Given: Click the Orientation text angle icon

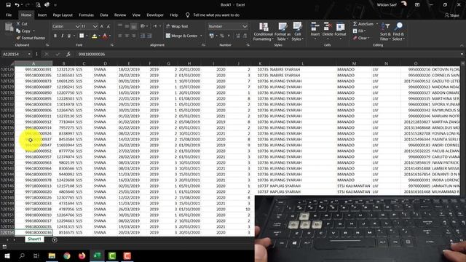Looking at the screenshot, I should click(x=143, y=26).
